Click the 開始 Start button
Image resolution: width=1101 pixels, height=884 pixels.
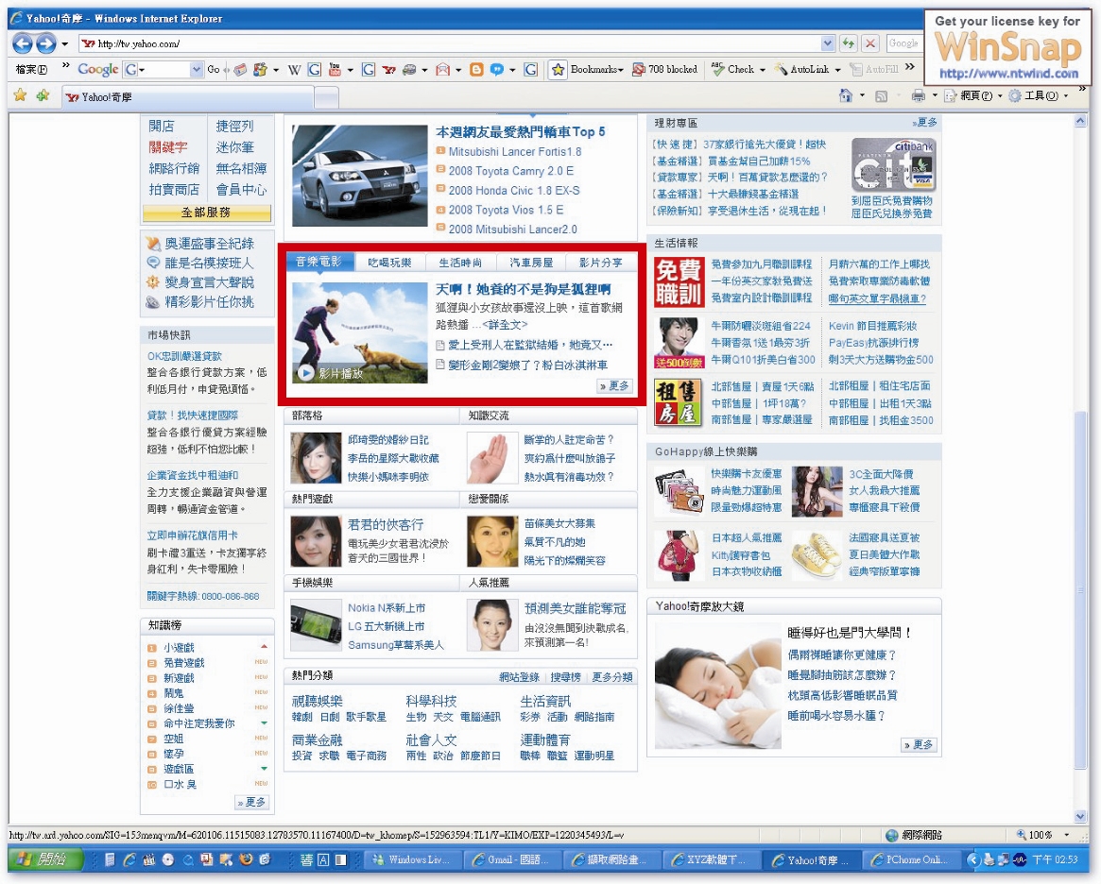point(45,859)
